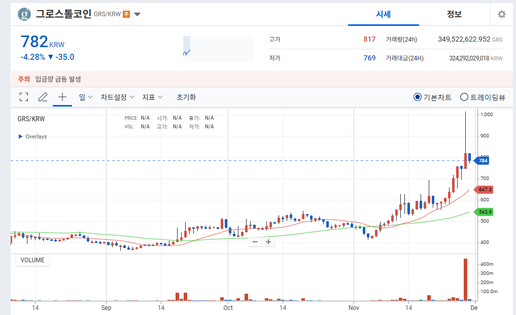
Task: Click the 1,000 price axis label
Action: click(x=487, y=115)
